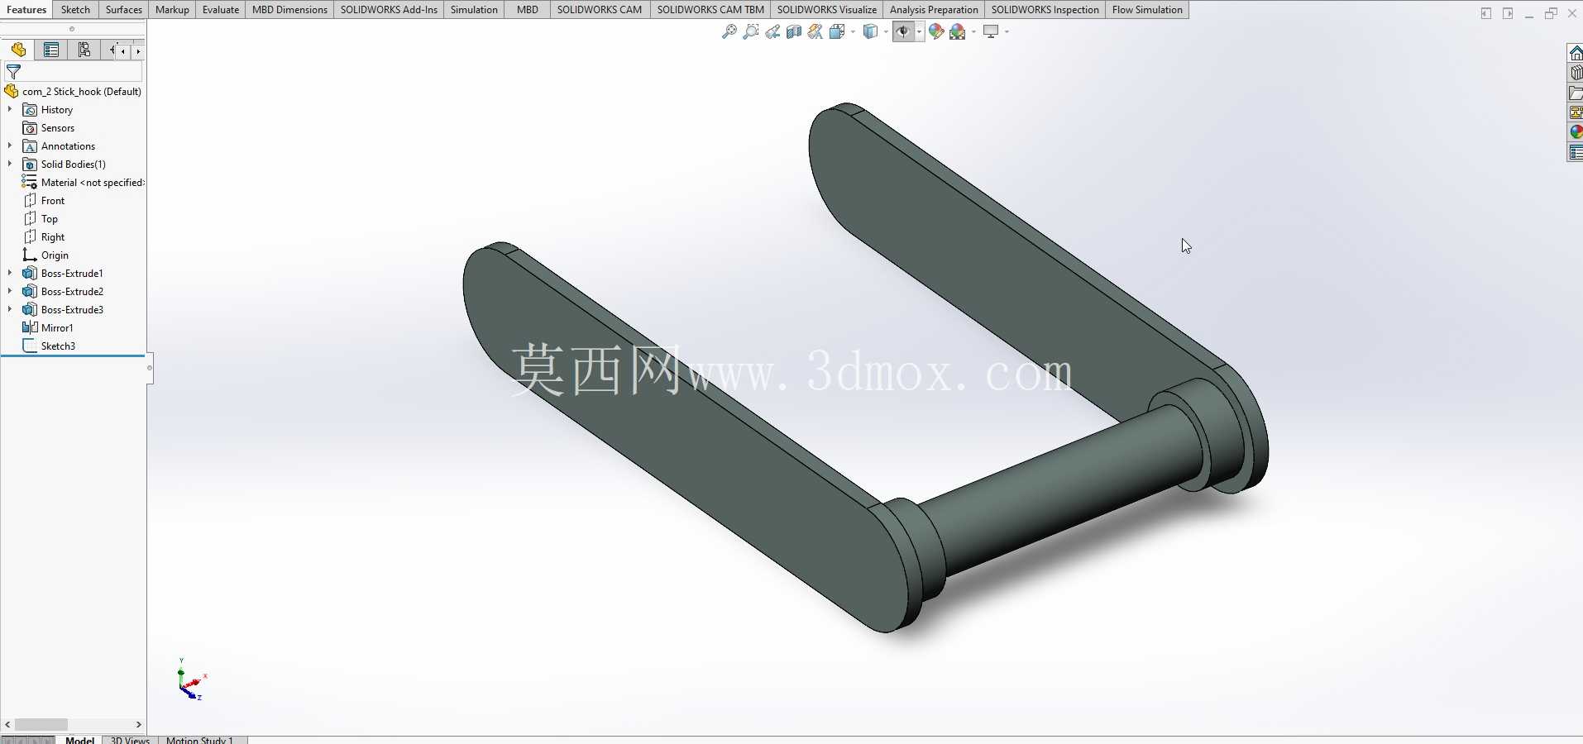Screen dimensions: 1583x744
Task: Open the PropertyManager panel tab
Action: coord(51,50)
